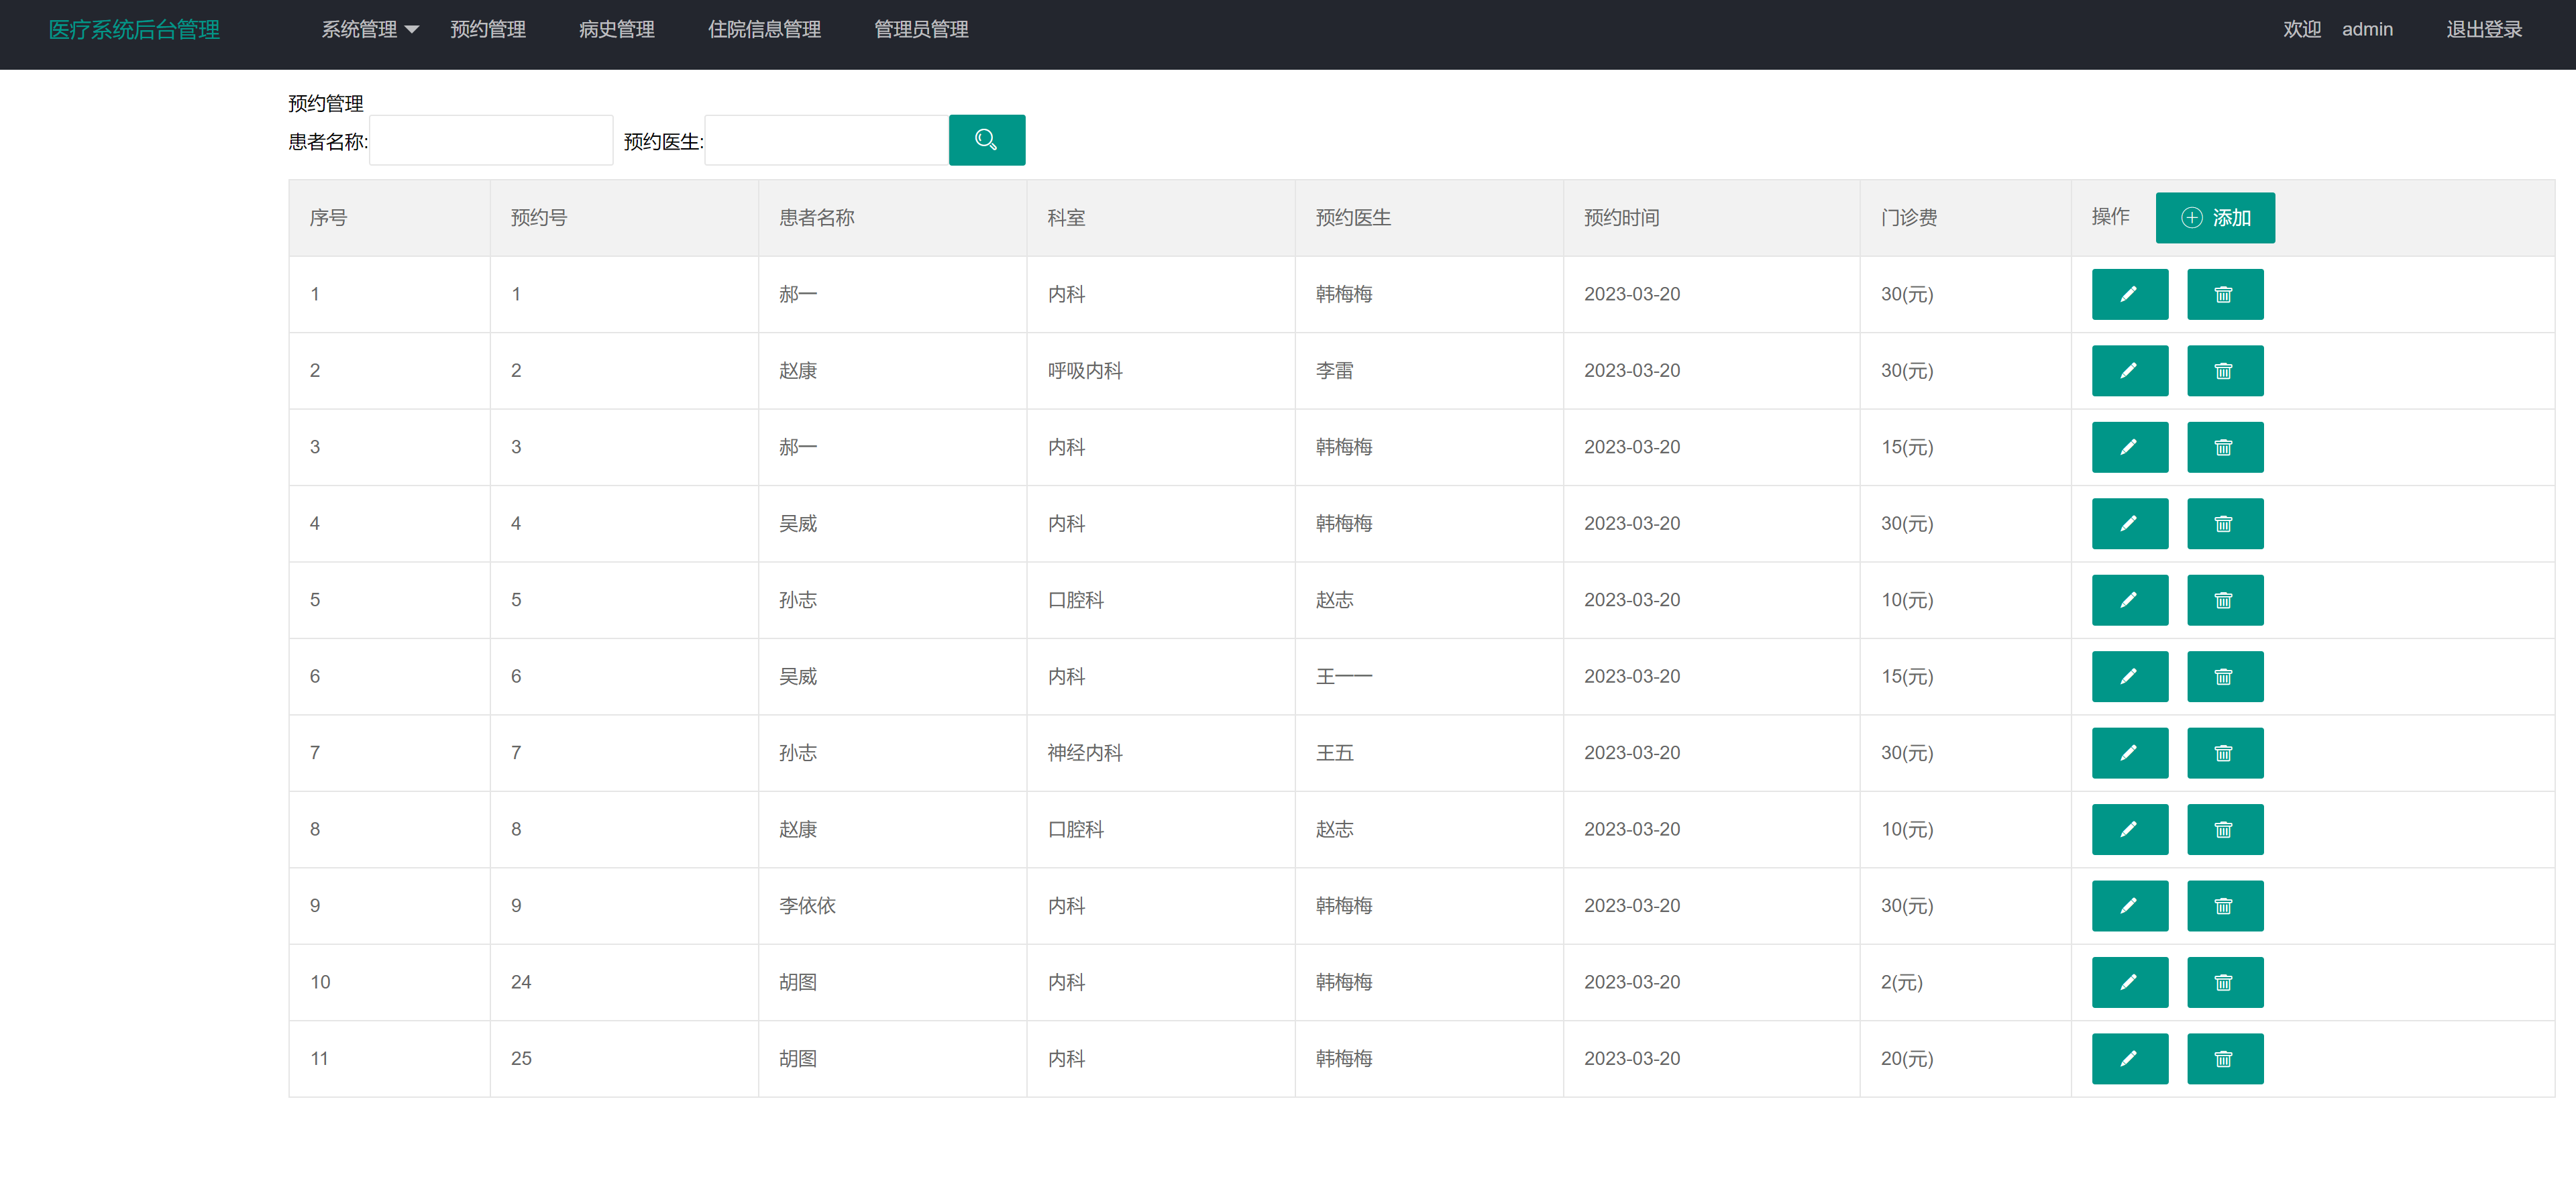
Task: Click the search magnifier icon
Action: (x=987, y=140)
